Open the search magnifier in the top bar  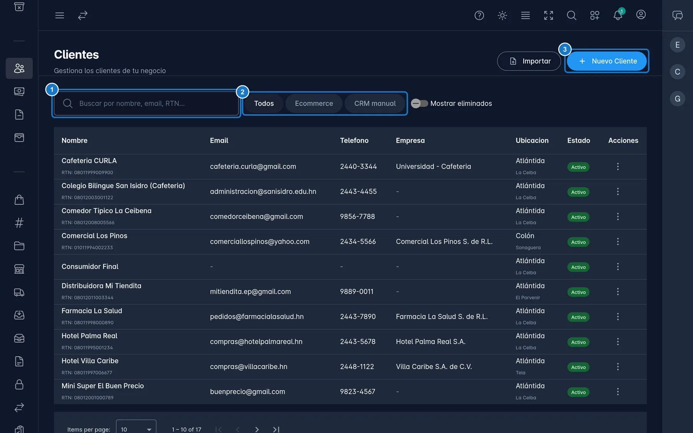[572, 15]
